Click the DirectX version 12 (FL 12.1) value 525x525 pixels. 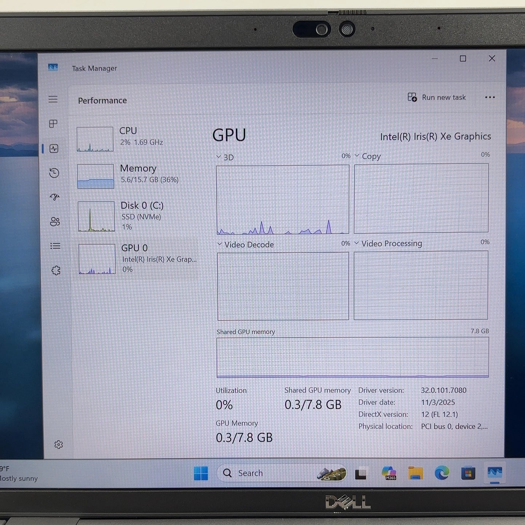pyautogui.click(x=439, y=414)
